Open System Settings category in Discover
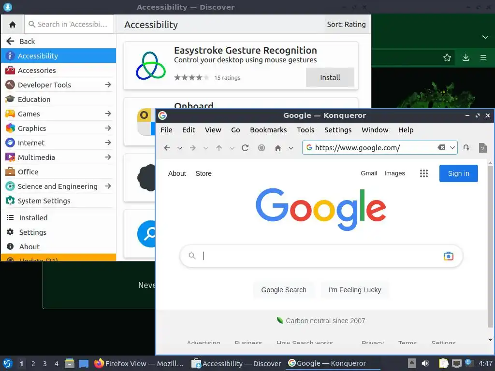This screenshot has width=495, height=371. point(58,201)
